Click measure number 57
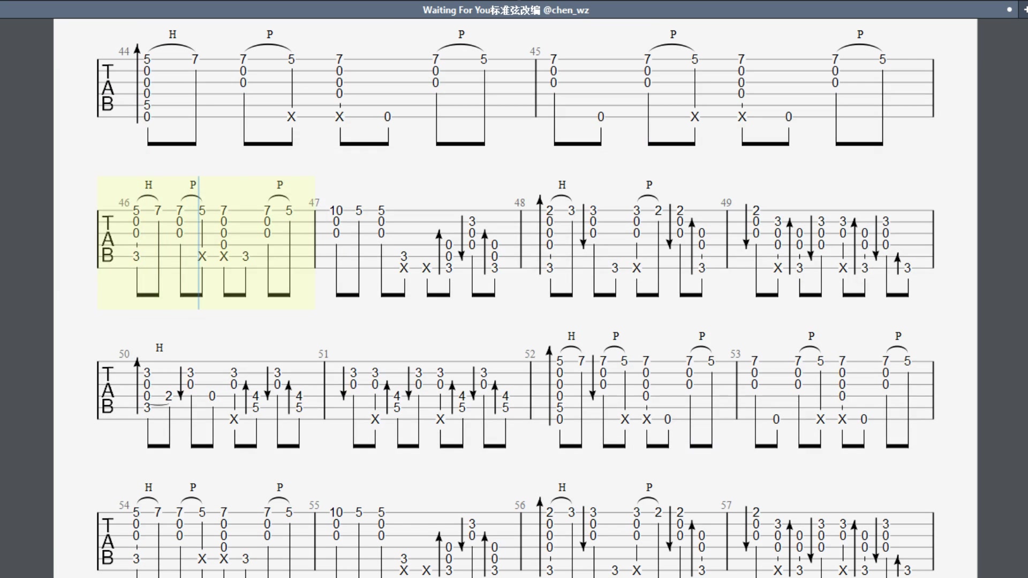Viewport: 1028px width, 578px height. click(725, 505)
